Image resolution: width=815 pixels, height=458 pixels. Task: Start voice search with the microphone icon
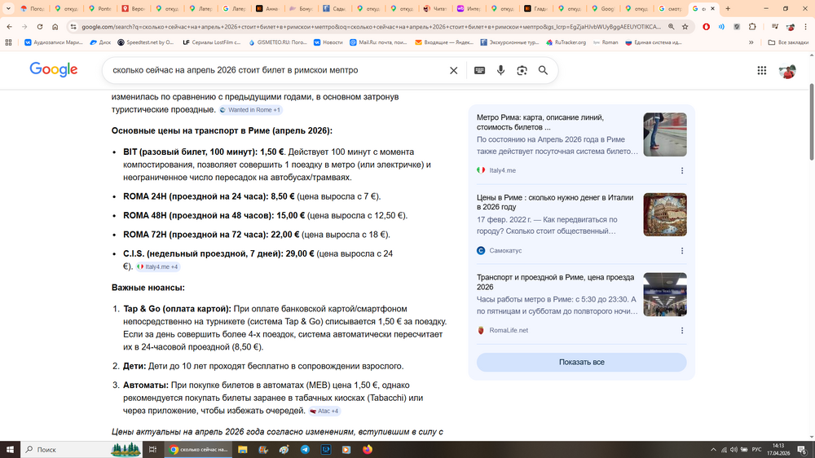tap(500, 71)
